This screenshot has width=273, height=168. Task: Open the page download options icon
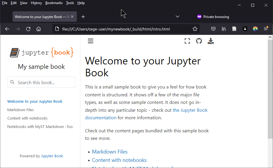click(x=210, y=41)
